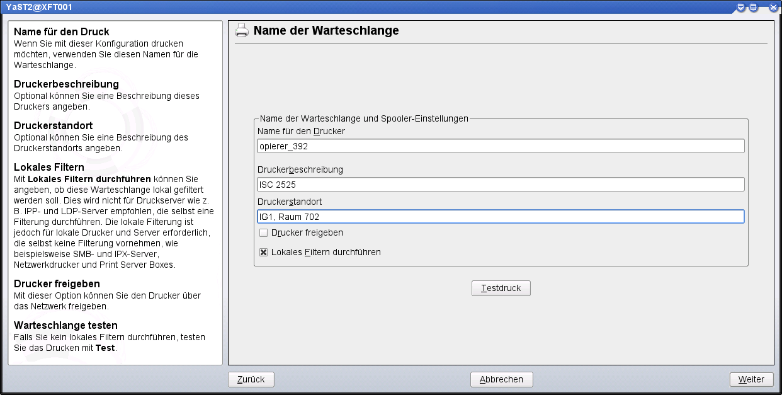Enable the Drucker freigeben checkbox
This screenshot has height=395, width=782.
click(264, 232)
